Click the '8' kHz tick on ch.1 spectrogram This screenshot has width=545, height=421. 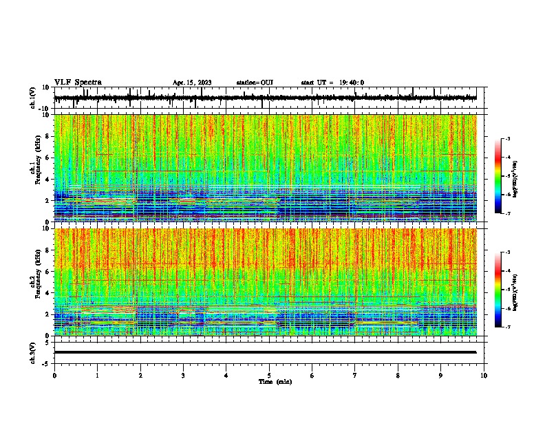point(47,136)
